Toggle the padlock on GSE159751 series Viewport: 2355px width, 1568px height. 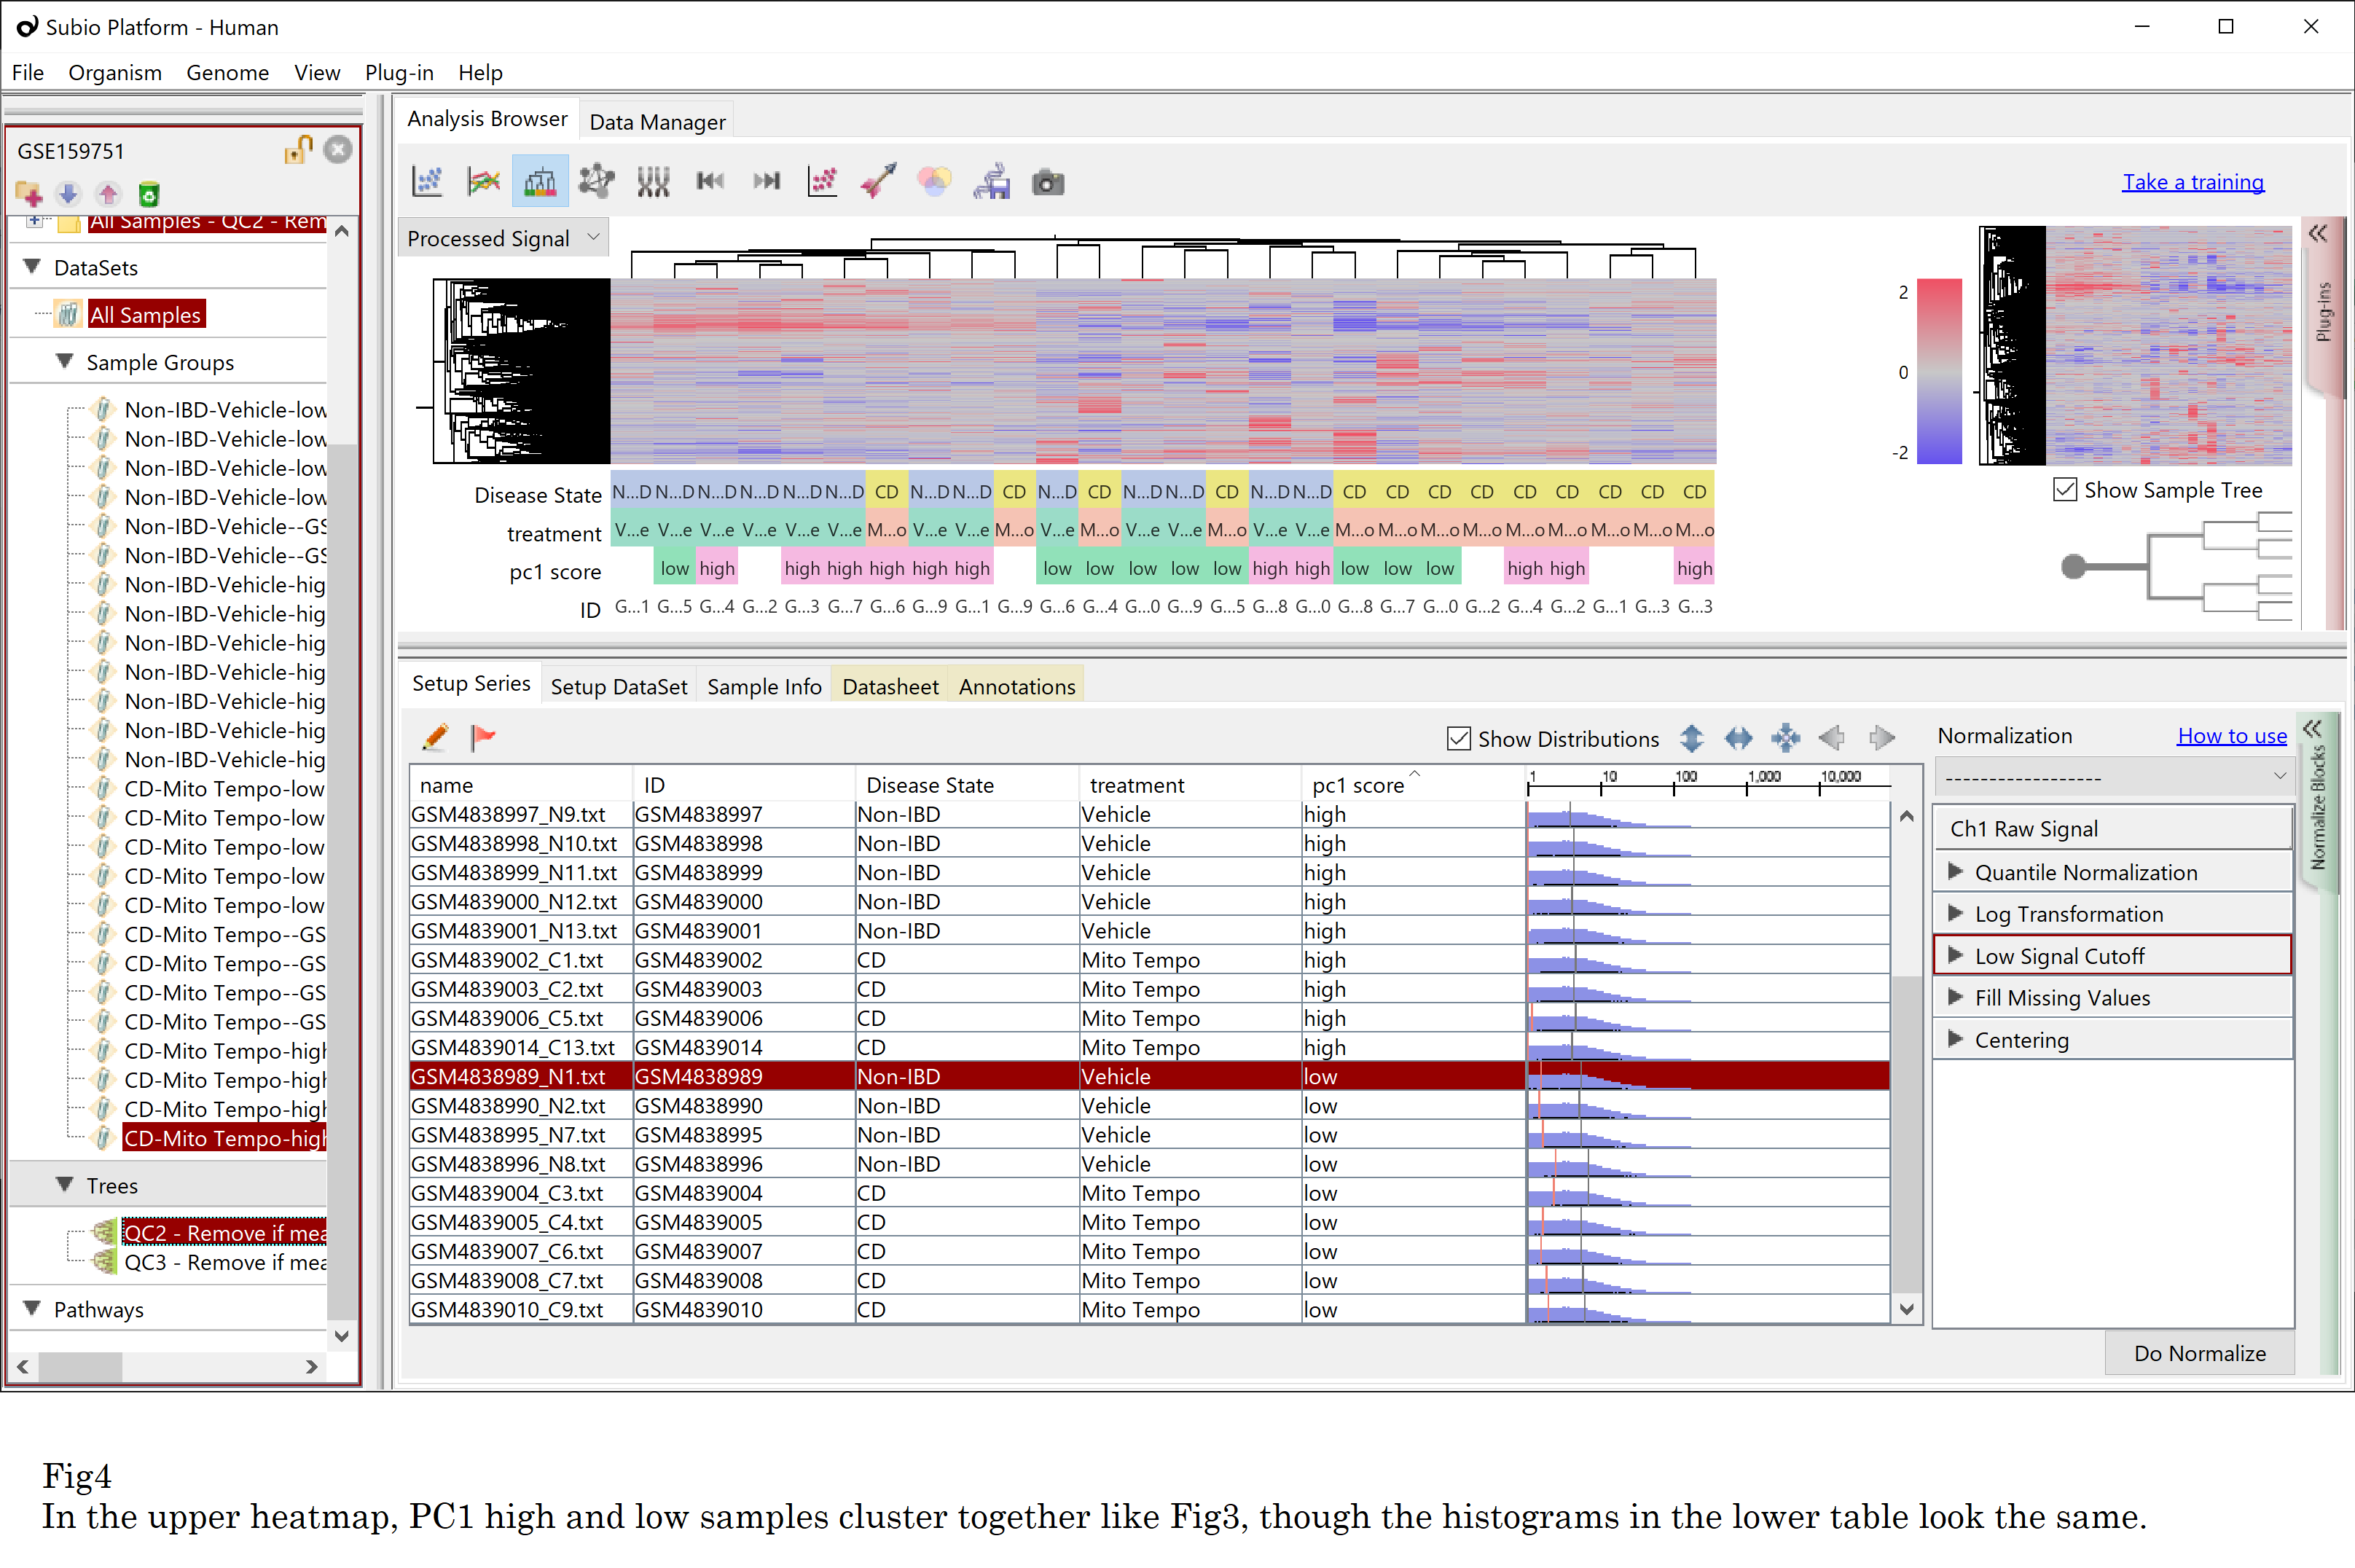[298, 150]
